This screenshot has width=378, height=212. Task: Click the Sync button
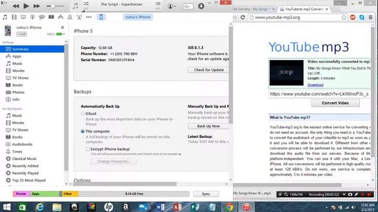pos(206,194)
